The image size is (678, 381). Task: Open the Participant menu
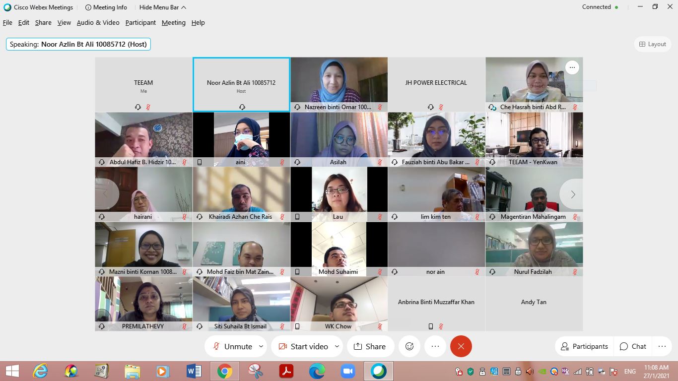(140, 23)
